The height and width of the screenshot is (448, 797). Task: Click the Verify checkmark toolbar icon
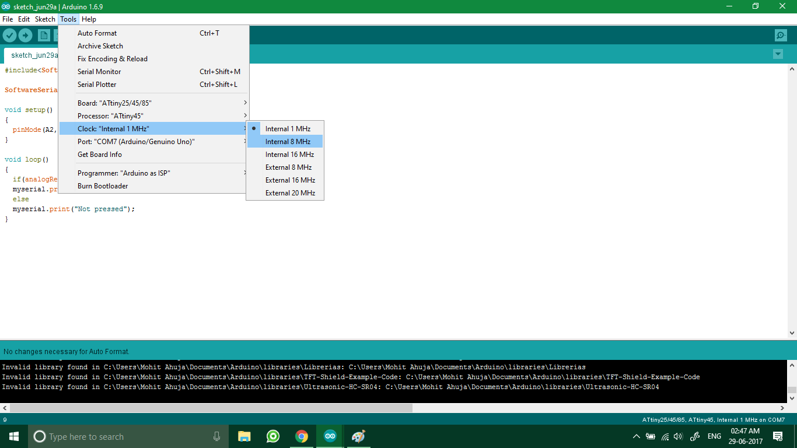point(9,36)
